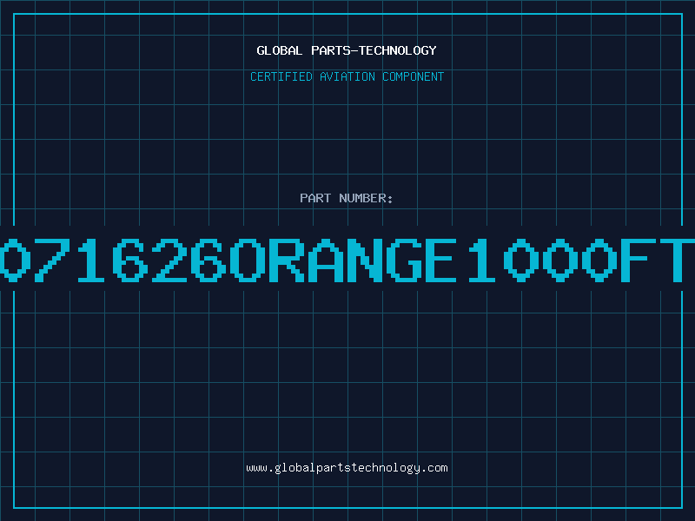Click the word TECHNOLOGY in the header
This screenshot has width=695, height=521.
pyautogui.click(x=398, y=50)
